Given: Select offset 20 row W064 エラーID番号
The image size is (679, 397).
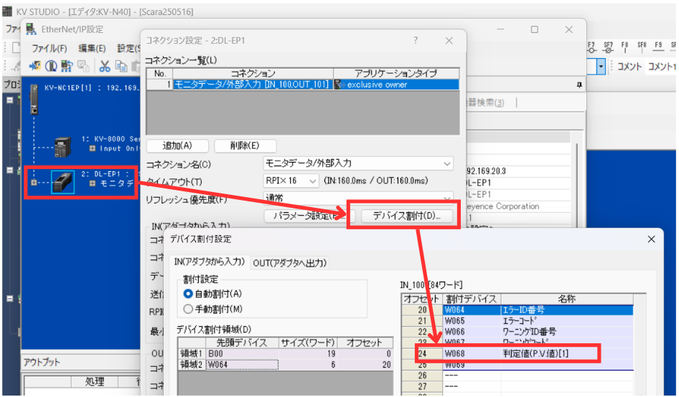Looking at the screenshot, I should pyautogui.click(x=518, y=310).
